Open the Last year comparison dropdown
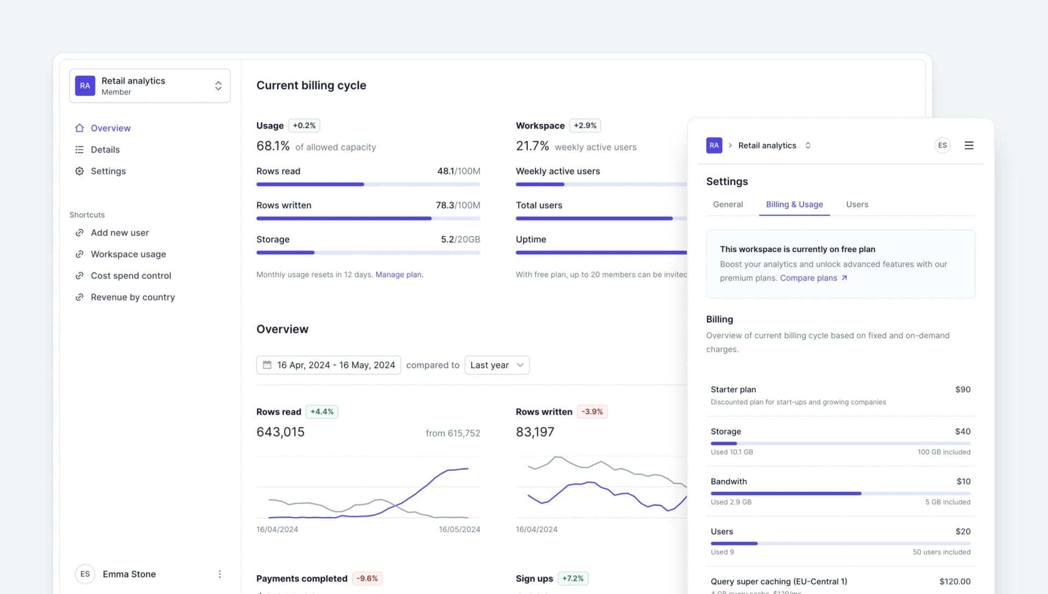This screenshot has width=1048, height=594. [496, 365]
